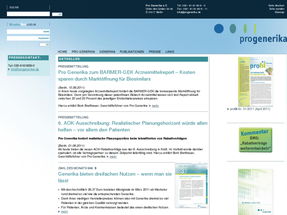287x215 pixels.
Task: Open the BARMER-GEK Arzneimittelreport headline
Action: 127,76
